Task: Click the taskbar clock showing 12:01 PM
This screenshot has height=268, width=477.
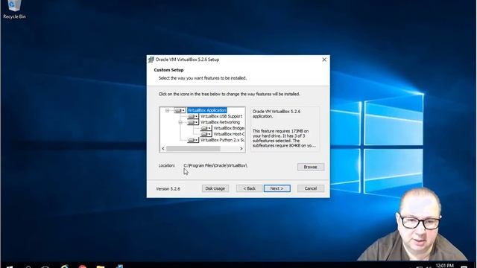Action: tap(444, 266)
